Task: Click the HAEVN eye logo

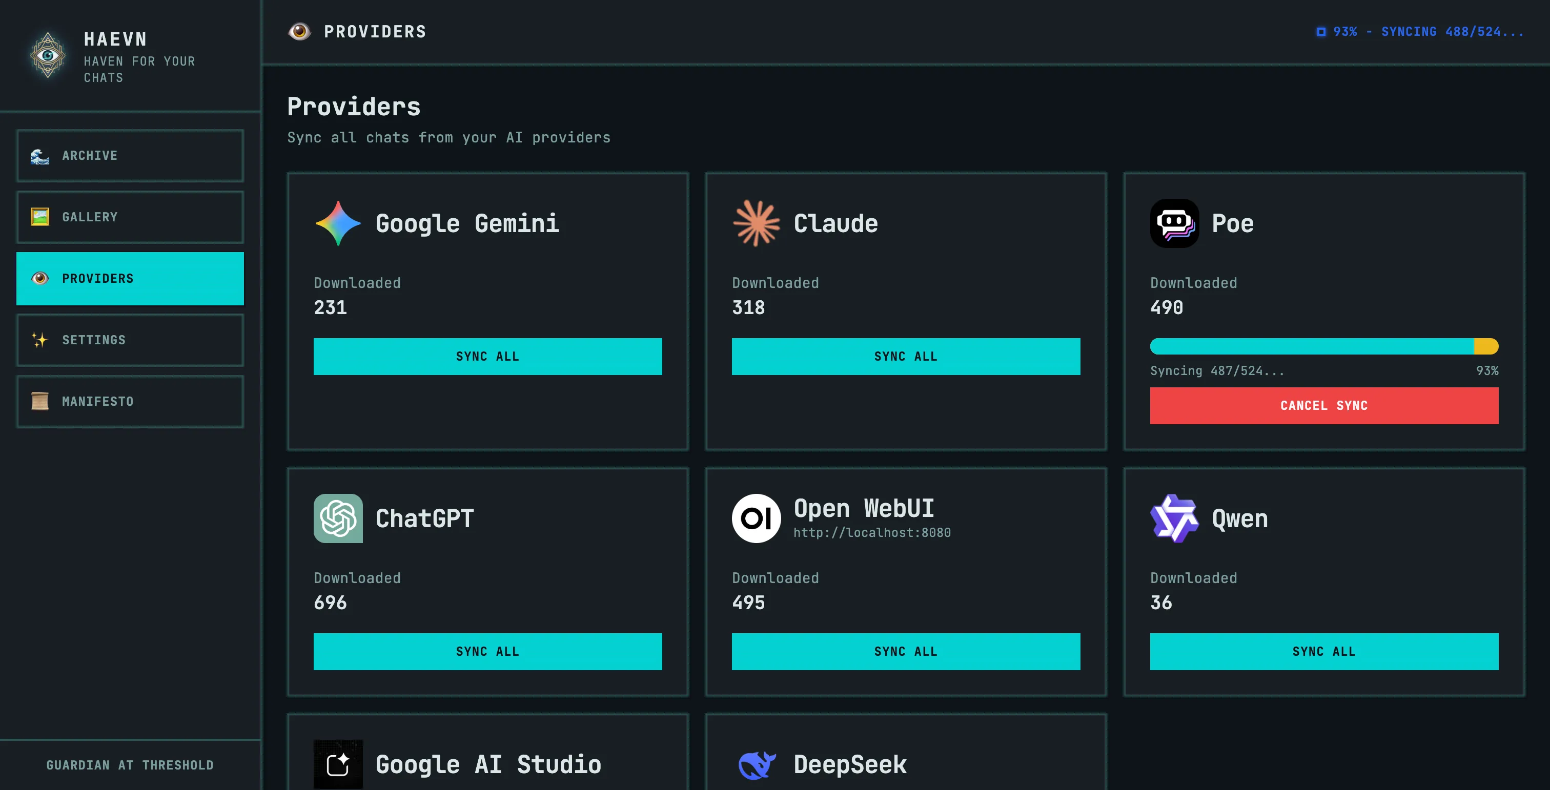Action: coord(47,55)
